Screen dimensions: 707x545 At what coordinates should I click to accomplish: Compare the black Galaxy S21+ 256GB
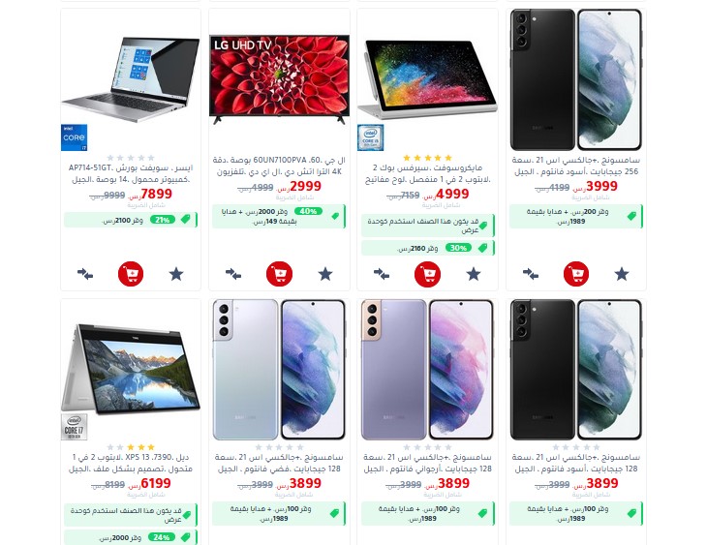[x=531, y=274]
